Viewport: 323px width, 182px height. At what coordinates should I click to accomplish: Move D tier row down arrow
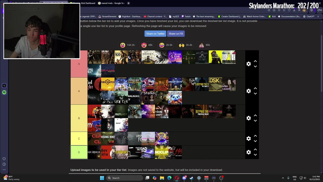tap(255, 155)
